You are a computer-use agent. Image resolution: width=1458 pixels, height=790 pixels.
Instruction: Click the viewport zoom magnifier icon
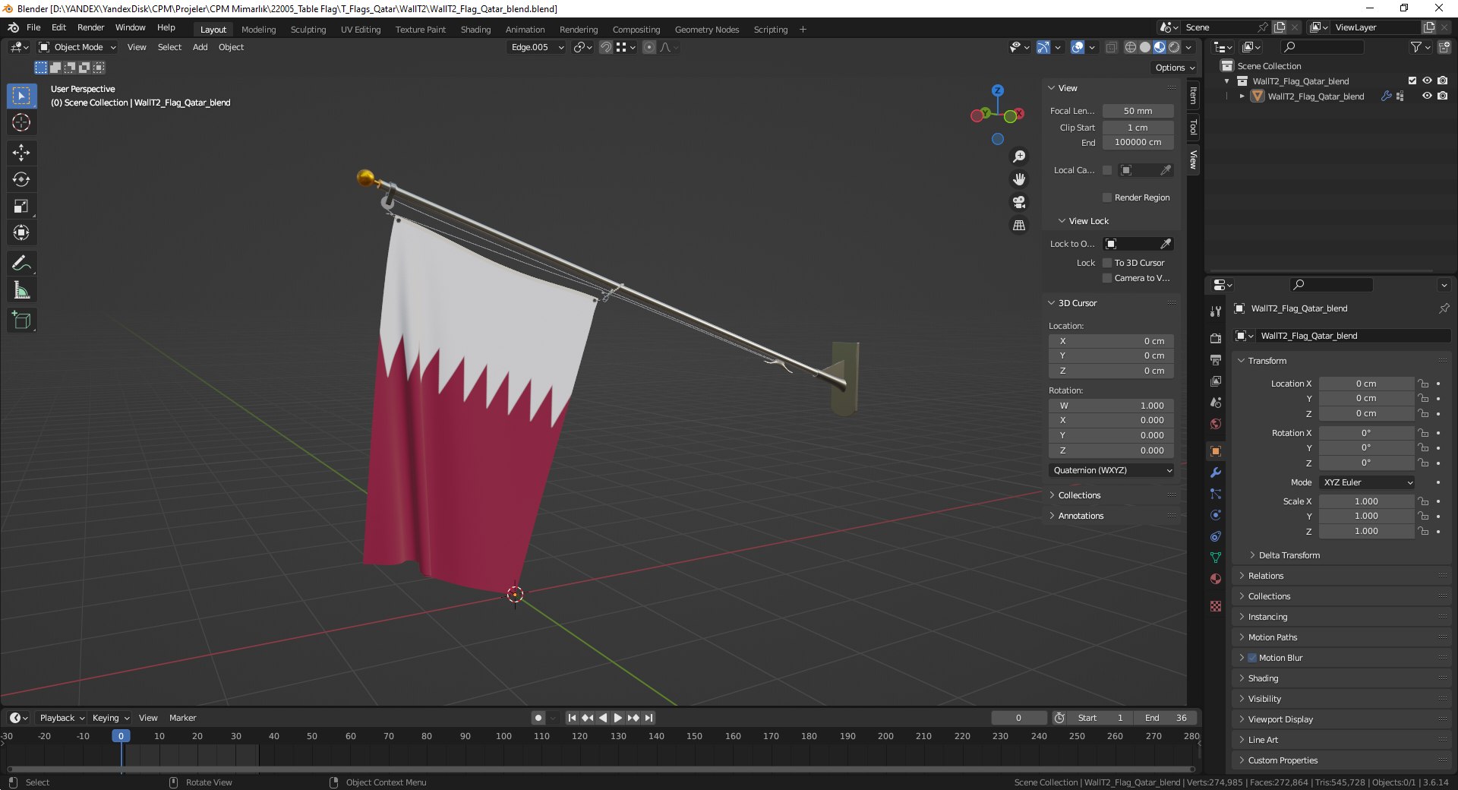tap(1019, 156)
